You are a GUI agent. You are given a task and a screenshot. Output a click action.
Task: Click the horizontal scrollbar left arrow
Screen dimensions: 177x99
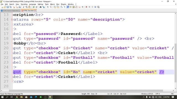pos(1,90)
